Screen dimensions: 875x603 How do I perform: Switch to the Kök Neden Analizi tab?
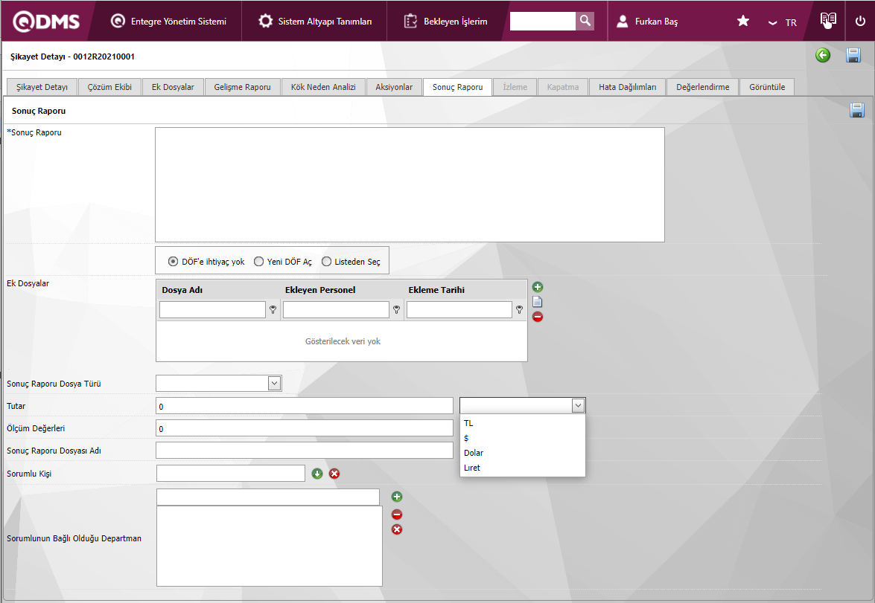pyautogui.click(x=322, y=87)
